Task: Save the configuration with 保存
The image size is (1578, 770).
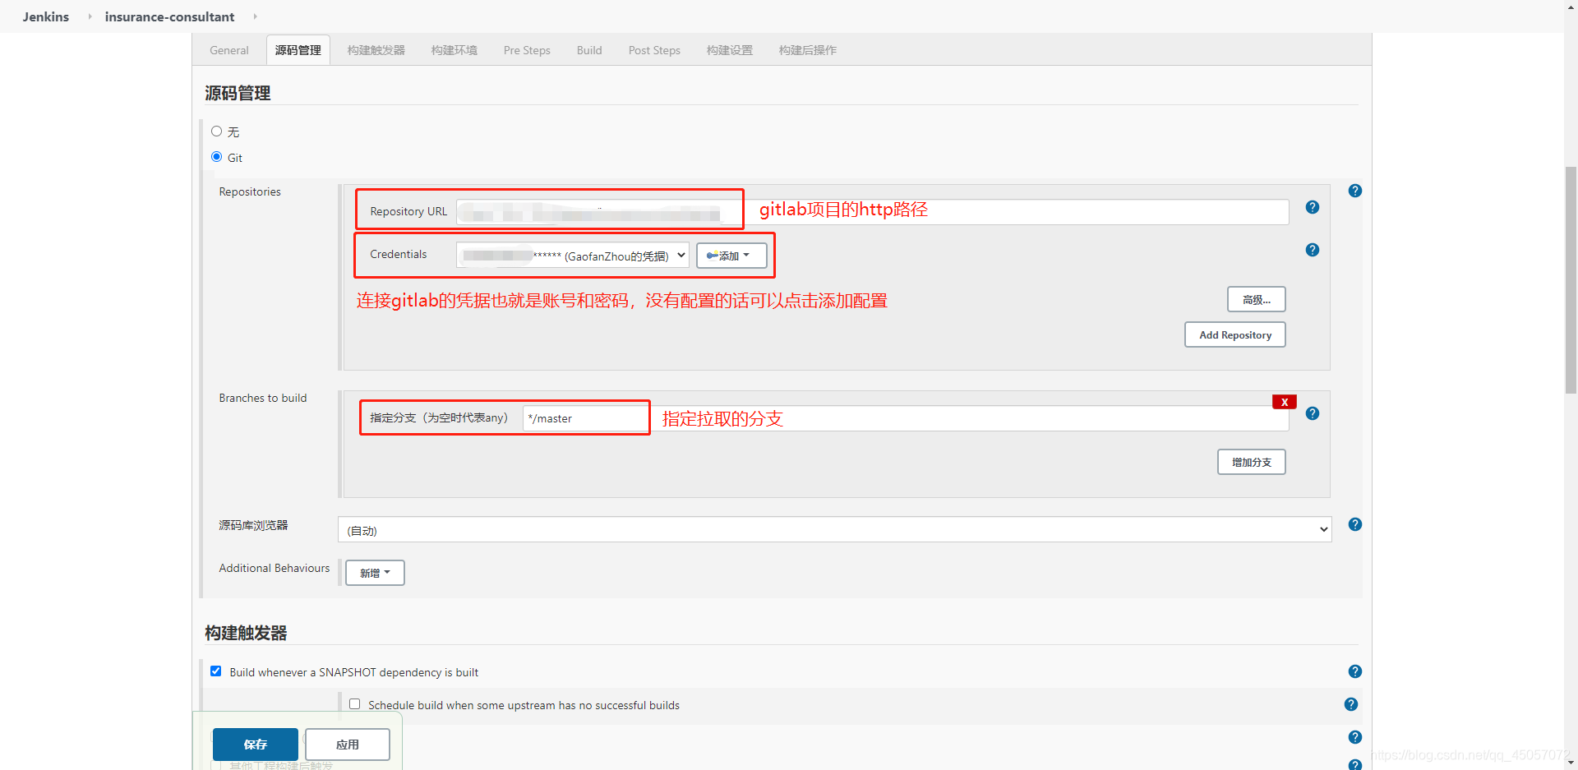Action: (x=256, y=745)
